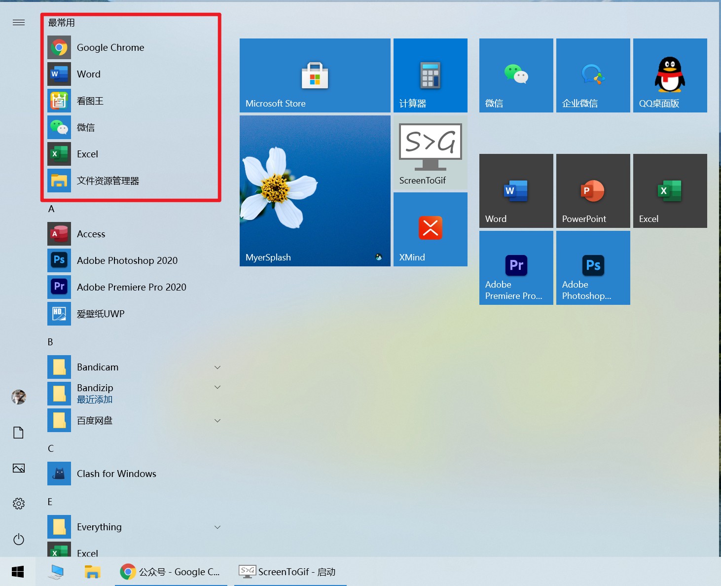Screen dimensions: 721x586
Task: Launch the QQ桌面版 tile
Action: click(670, 75)
